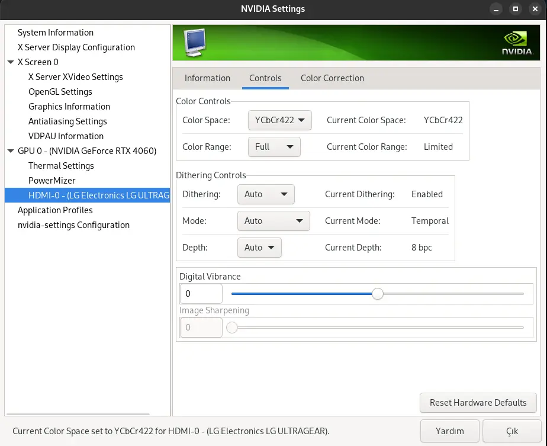Viewport: 547px width, 446px height.
Task: Select the Controls tab
Action: [x=265, y=78]
